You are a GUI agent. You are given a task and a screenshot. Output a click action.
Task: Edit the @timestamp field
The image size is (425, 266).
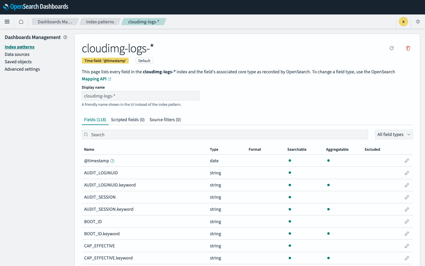click(x=407, y=161)
